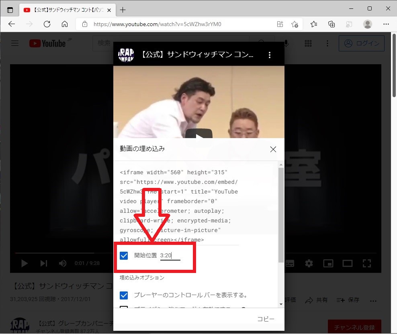The image size is (397, 334).
Task: Click the browser profile avatar
Action: click(367, 24)
